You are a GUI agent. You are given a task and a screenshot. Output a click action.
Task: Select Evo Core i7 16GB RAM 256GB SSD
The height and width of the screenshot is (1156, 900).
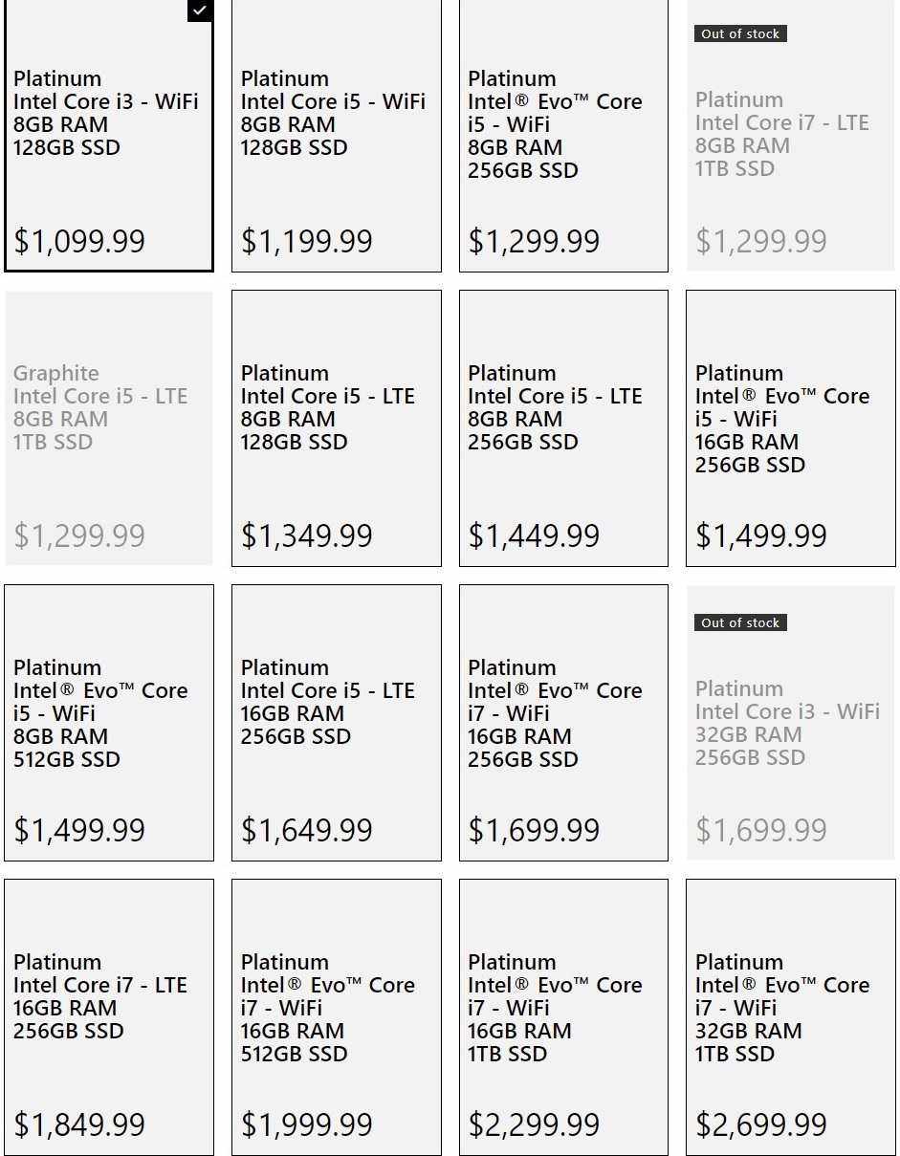click(x=563, y=723)
